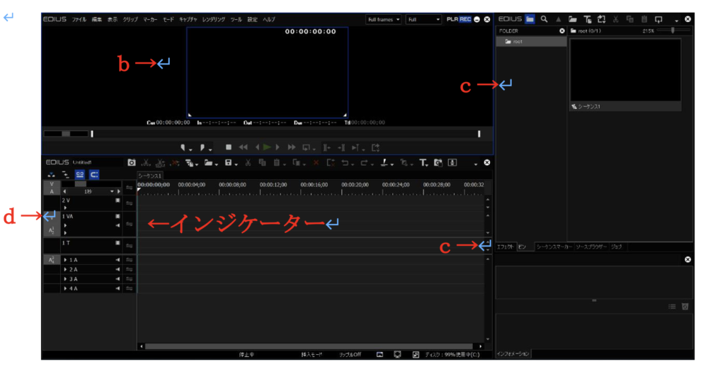Click the red delete X icon

click(316, 163)
